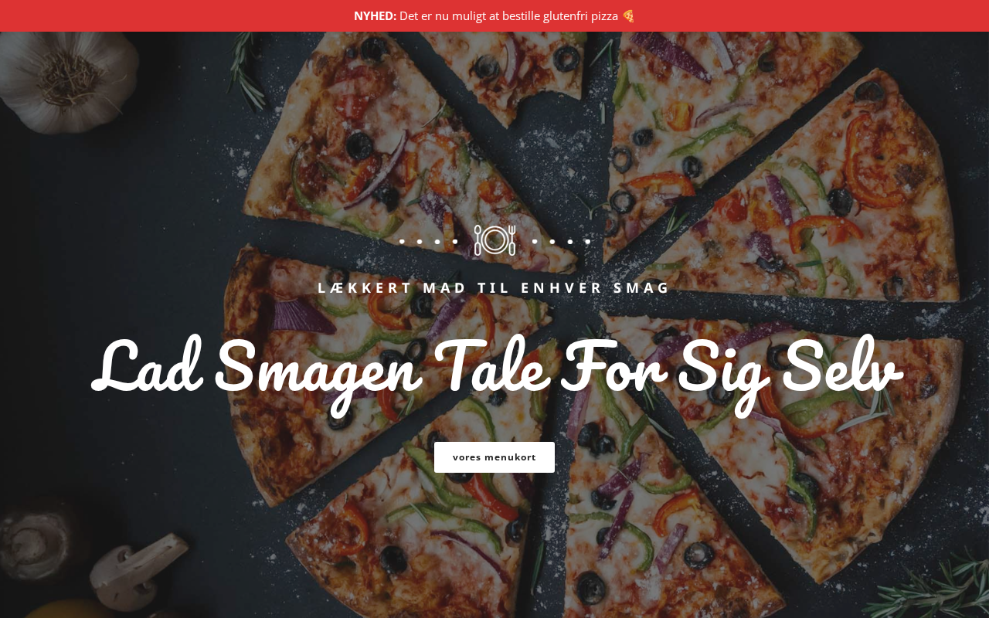Click the word 'LÆKKERT' in the subtitle
This screenshot has height=618, width=989.
click(365, 287)
